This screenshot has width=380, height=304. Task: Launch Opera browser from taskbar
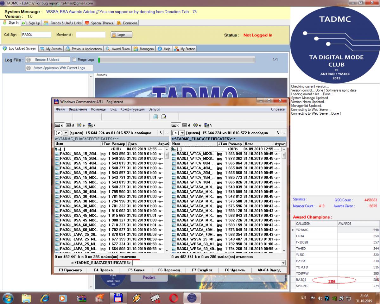pos(174,297)
